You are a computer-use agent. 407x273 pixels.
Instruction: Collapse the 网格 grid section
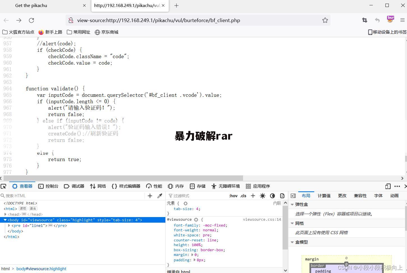[292, 223]
